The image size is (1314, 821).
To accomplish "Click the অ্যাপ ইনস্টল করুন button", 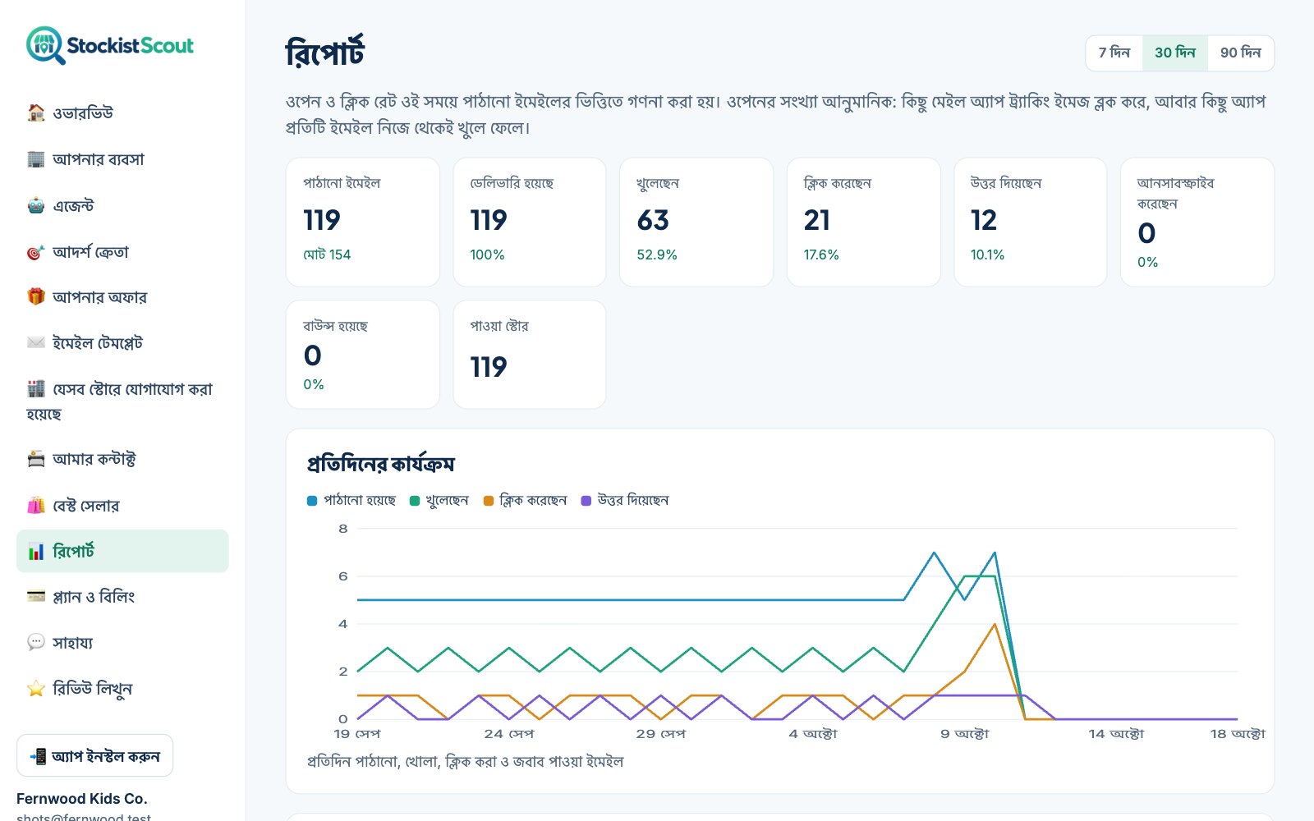I will pos(94,755).
